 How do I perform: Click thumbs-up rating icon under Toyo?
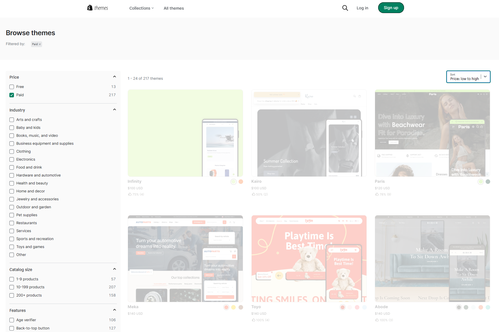click(253, 320)
